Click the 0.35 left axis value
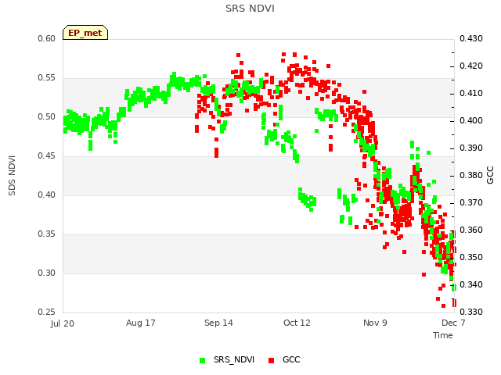This screenshot has width=501, height=375. [47, 234]
